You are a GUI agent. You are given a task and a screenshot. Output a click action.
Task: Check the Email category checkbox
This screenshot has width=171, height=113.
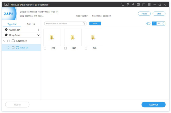click(13, 48)
